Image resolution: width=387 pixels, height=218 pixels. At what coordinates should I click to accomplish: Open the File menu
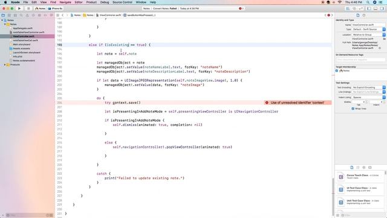pos(25,2)
